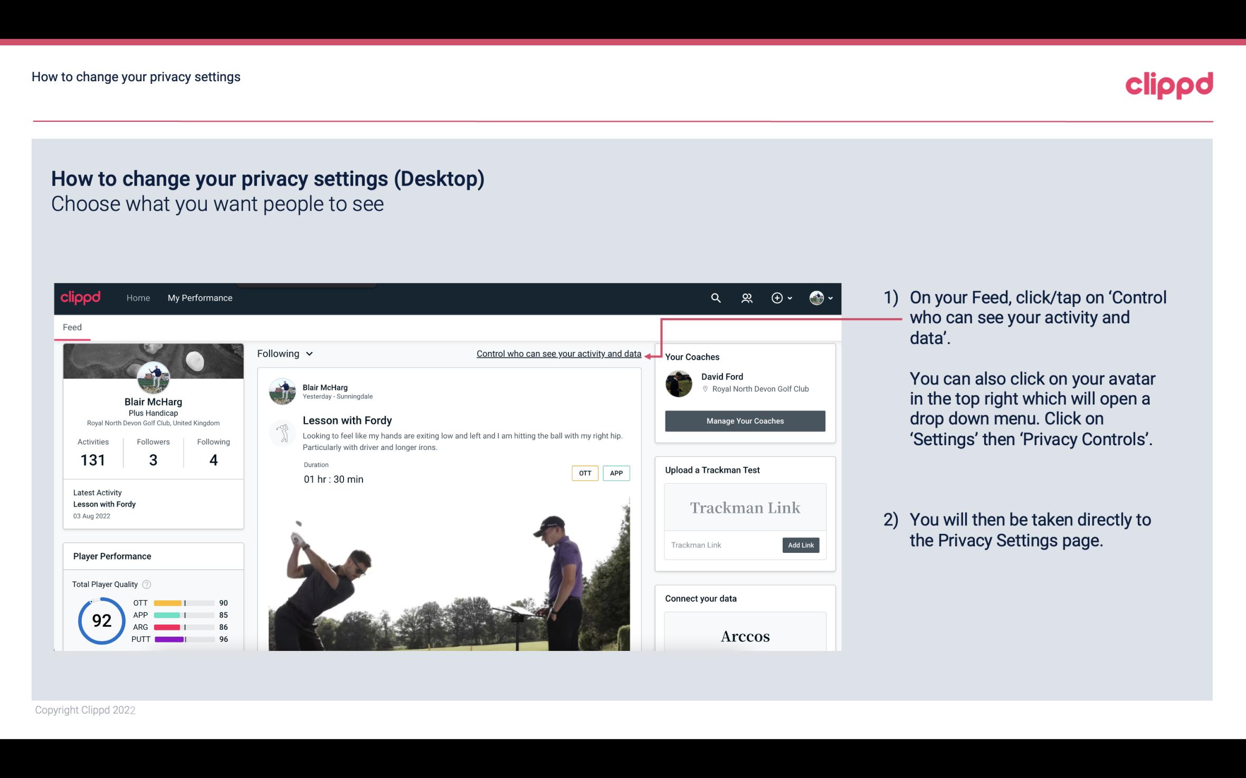Image resolution: width=1246 pixels, height=778 pixels.
Task: Click the user/people icon in navbar
Action: coord(746,297)
